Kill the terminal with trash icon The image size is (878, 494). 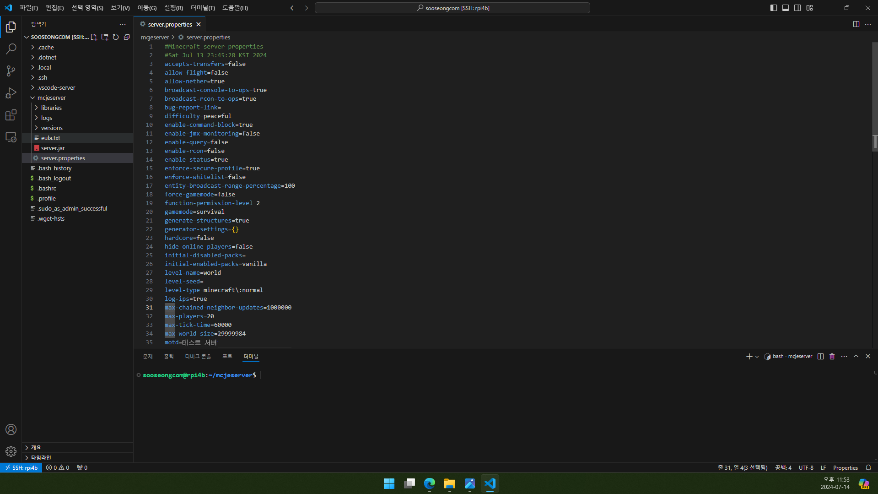pyautogui.click(x=832, y=356)
